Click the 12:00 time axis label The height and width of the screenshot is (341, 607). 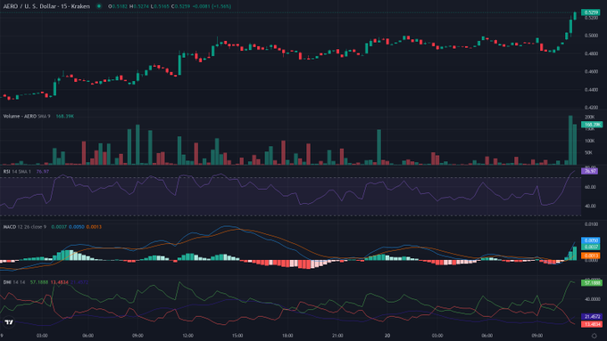(187, 336)
